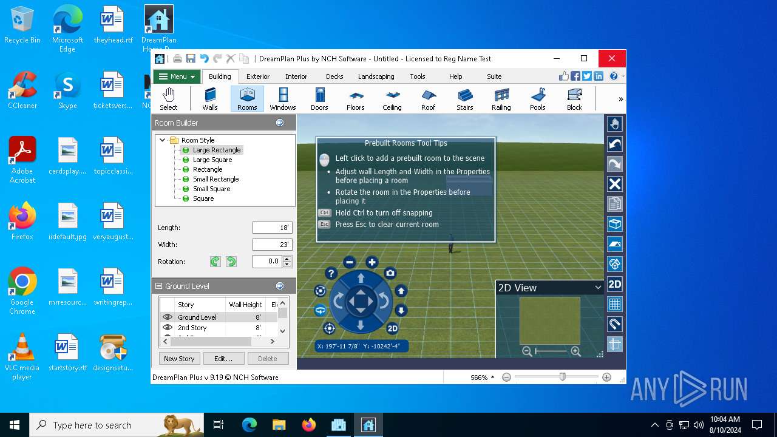Screen dimensions: 777x437
Task: Click the Room Builder panel round collapse button
Action: pos(280,123)
